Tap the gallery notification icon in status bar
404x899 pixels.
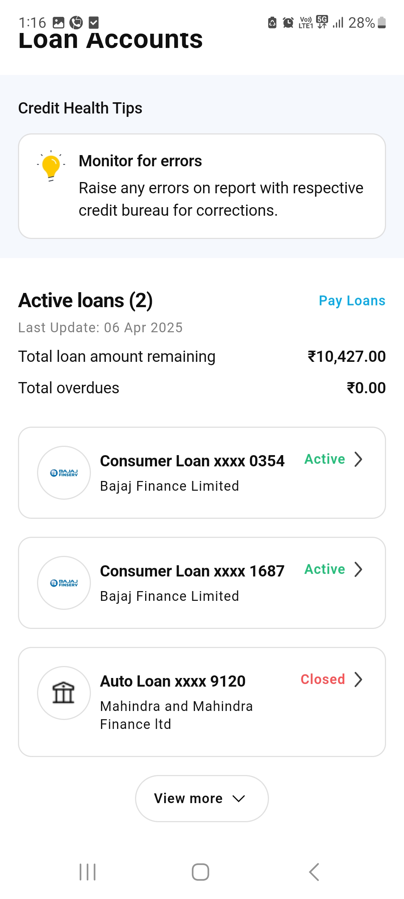click(x=58, y=22)
